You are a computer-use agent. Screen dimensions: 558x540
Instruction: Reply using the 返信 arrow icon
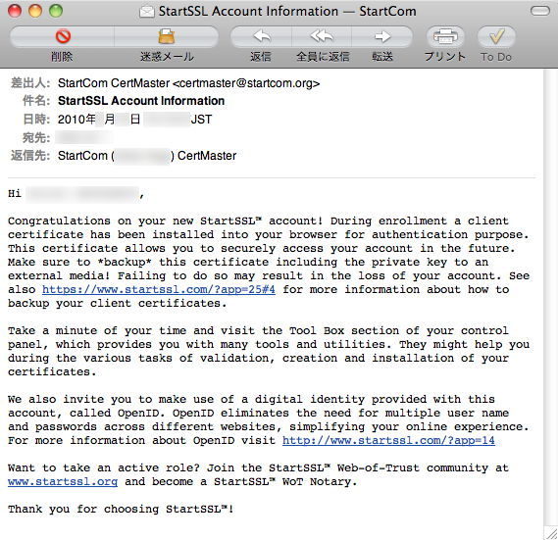262,36
